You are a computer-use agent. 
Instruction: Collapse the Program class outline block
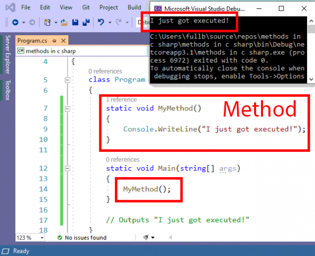[67, 80]
